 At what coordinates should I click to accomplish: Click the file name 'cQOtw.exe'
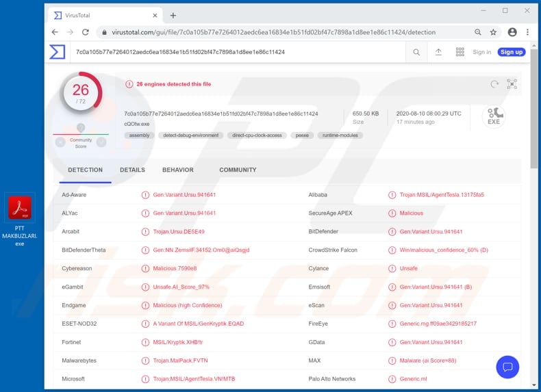137,124
